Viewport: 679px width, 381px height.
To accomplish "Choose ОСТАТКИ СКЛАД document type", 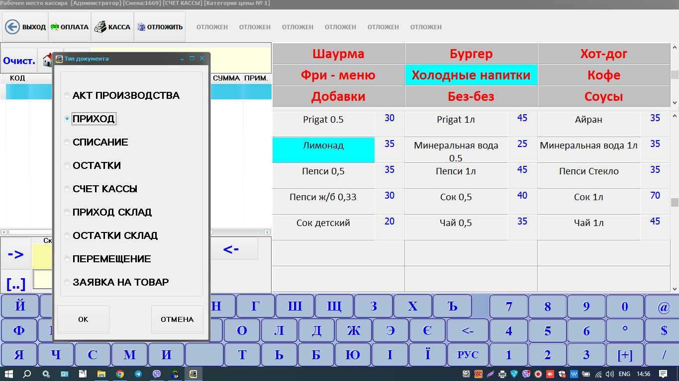I will click(111, 235).
